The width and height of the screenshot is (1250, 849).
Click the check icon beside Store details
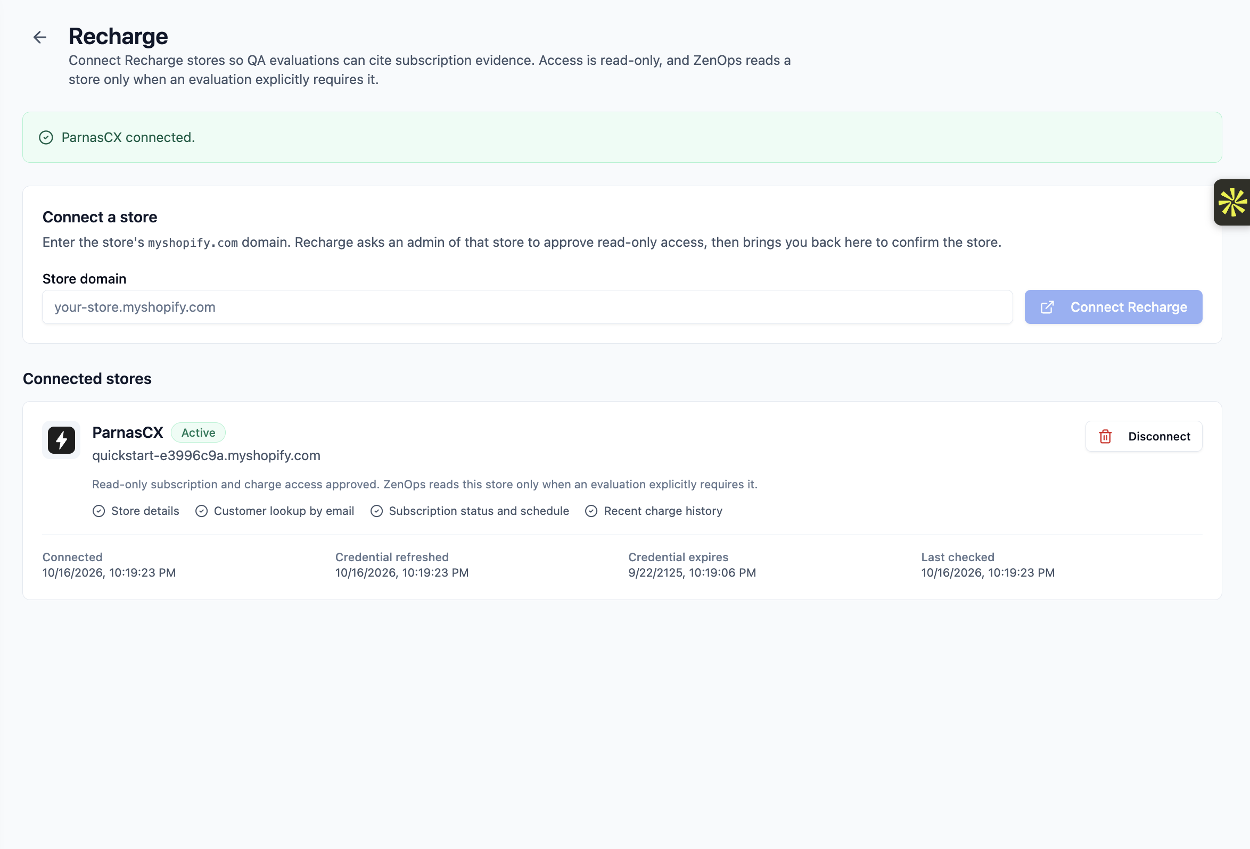click(x=99, y=511)
